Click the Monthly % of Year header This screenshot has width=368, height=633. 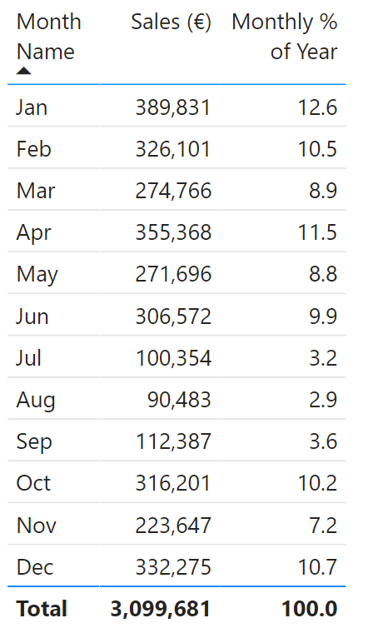pos(285,37)
